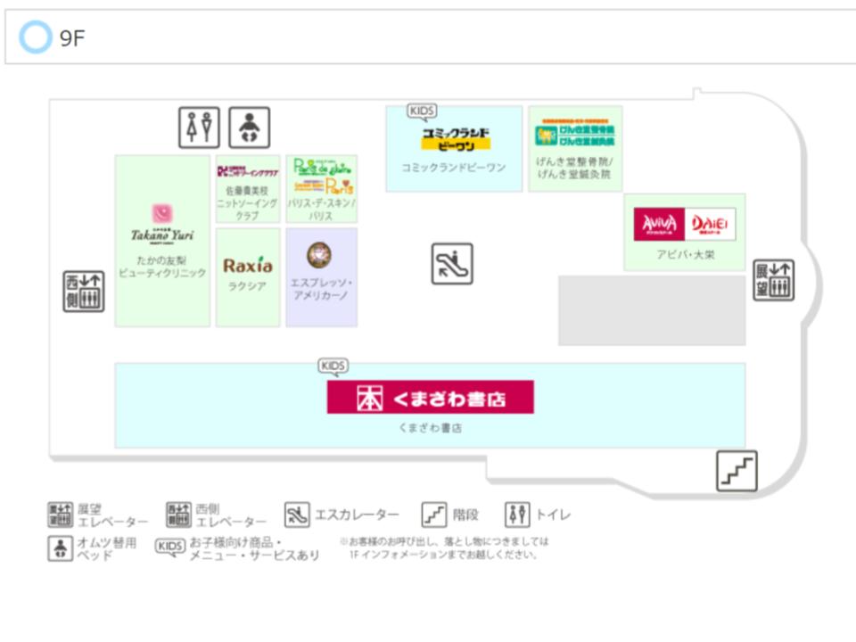Screen dimensions: 856x642
Task: Select the 9F radio circle
Action: (x=36, y=37)
